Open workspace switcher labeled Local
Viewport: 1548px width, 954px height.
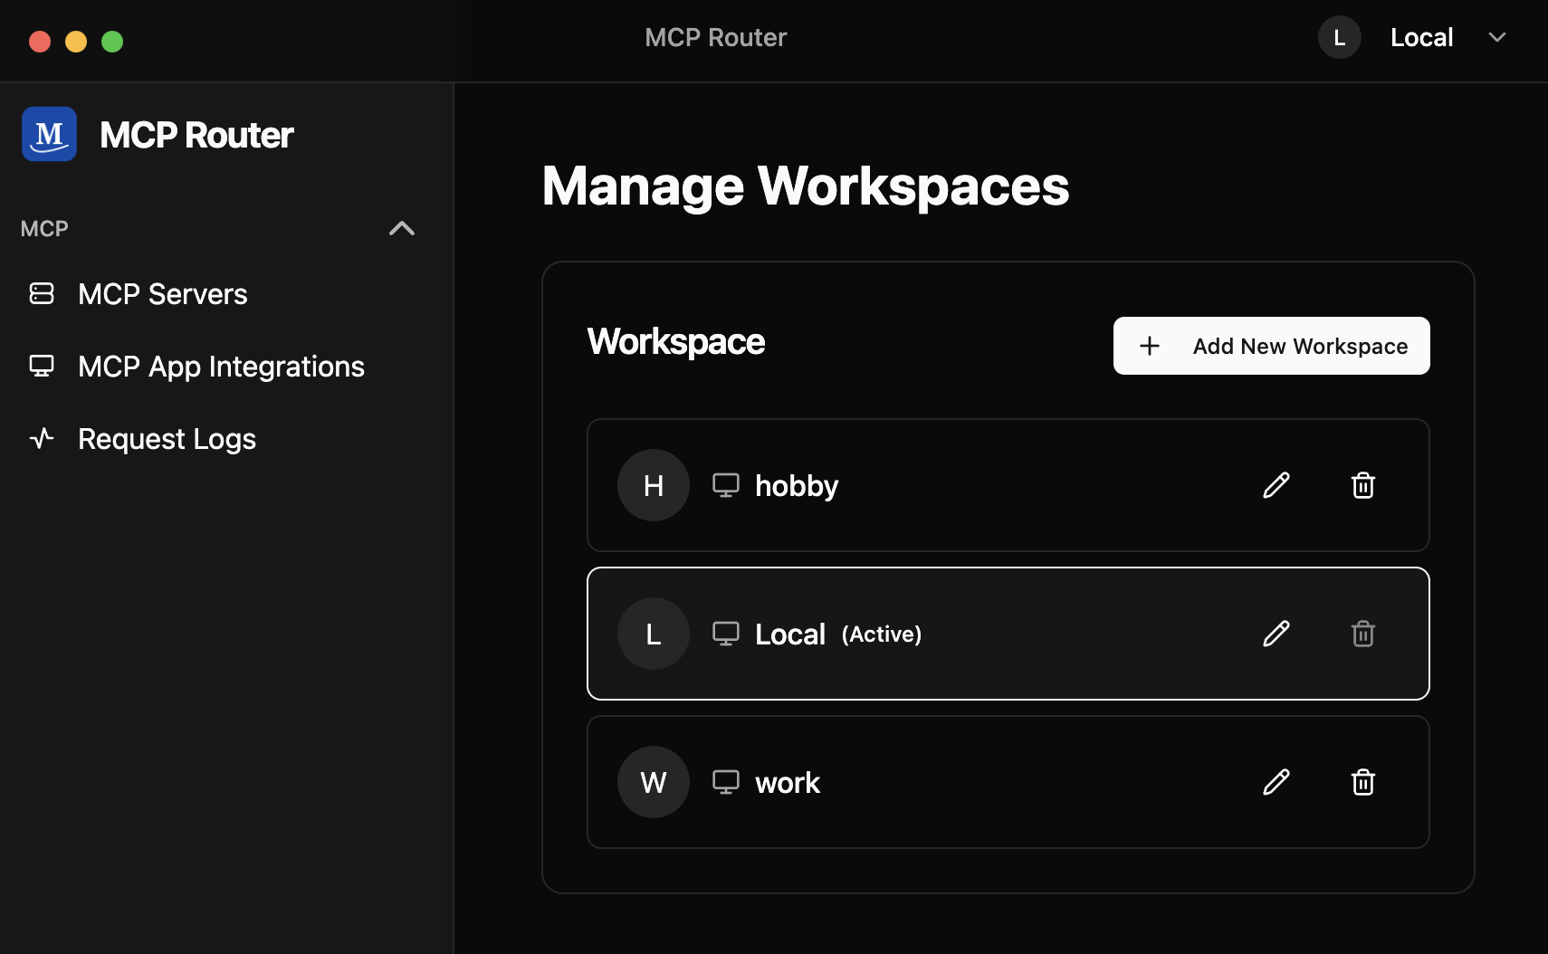tap(1421, 38)
